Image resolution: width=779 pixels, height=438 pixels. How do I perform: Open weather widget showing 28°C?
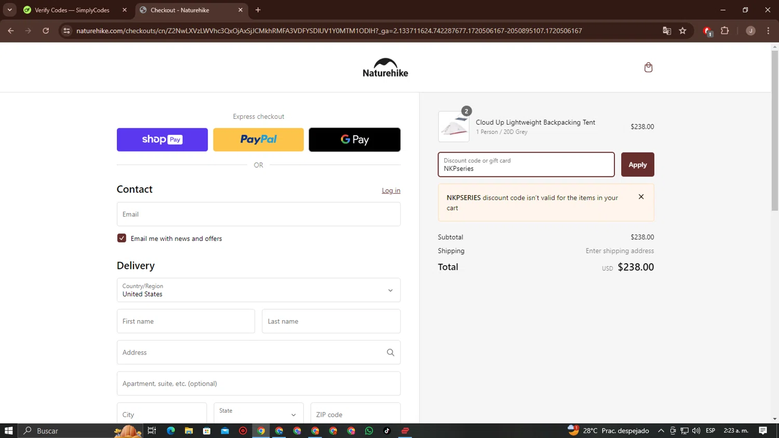[x=609, y=431]
